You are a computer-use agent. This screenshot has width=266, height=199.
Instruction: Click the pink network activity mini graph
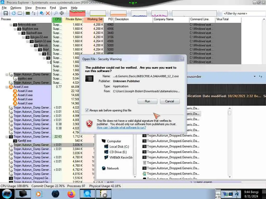pyautogui.click(x=159, y=13)
